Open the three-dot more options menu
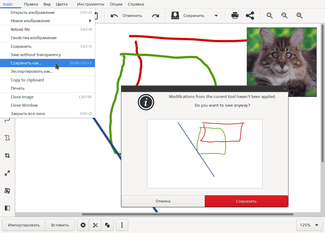Image resolution: width=325 pixels, height=233 pixels. coord(122,225)
